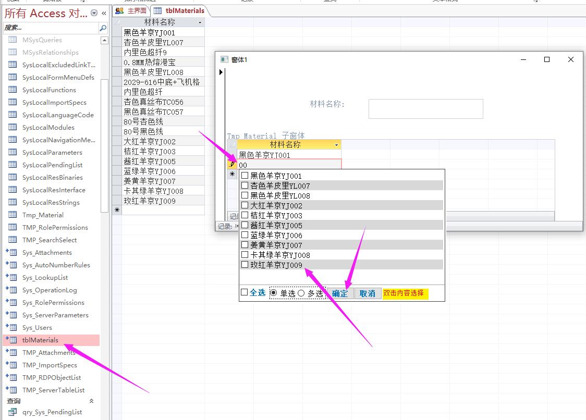Click the MSysQueries table icon
The image size is (586, 420).
[13, 40]
